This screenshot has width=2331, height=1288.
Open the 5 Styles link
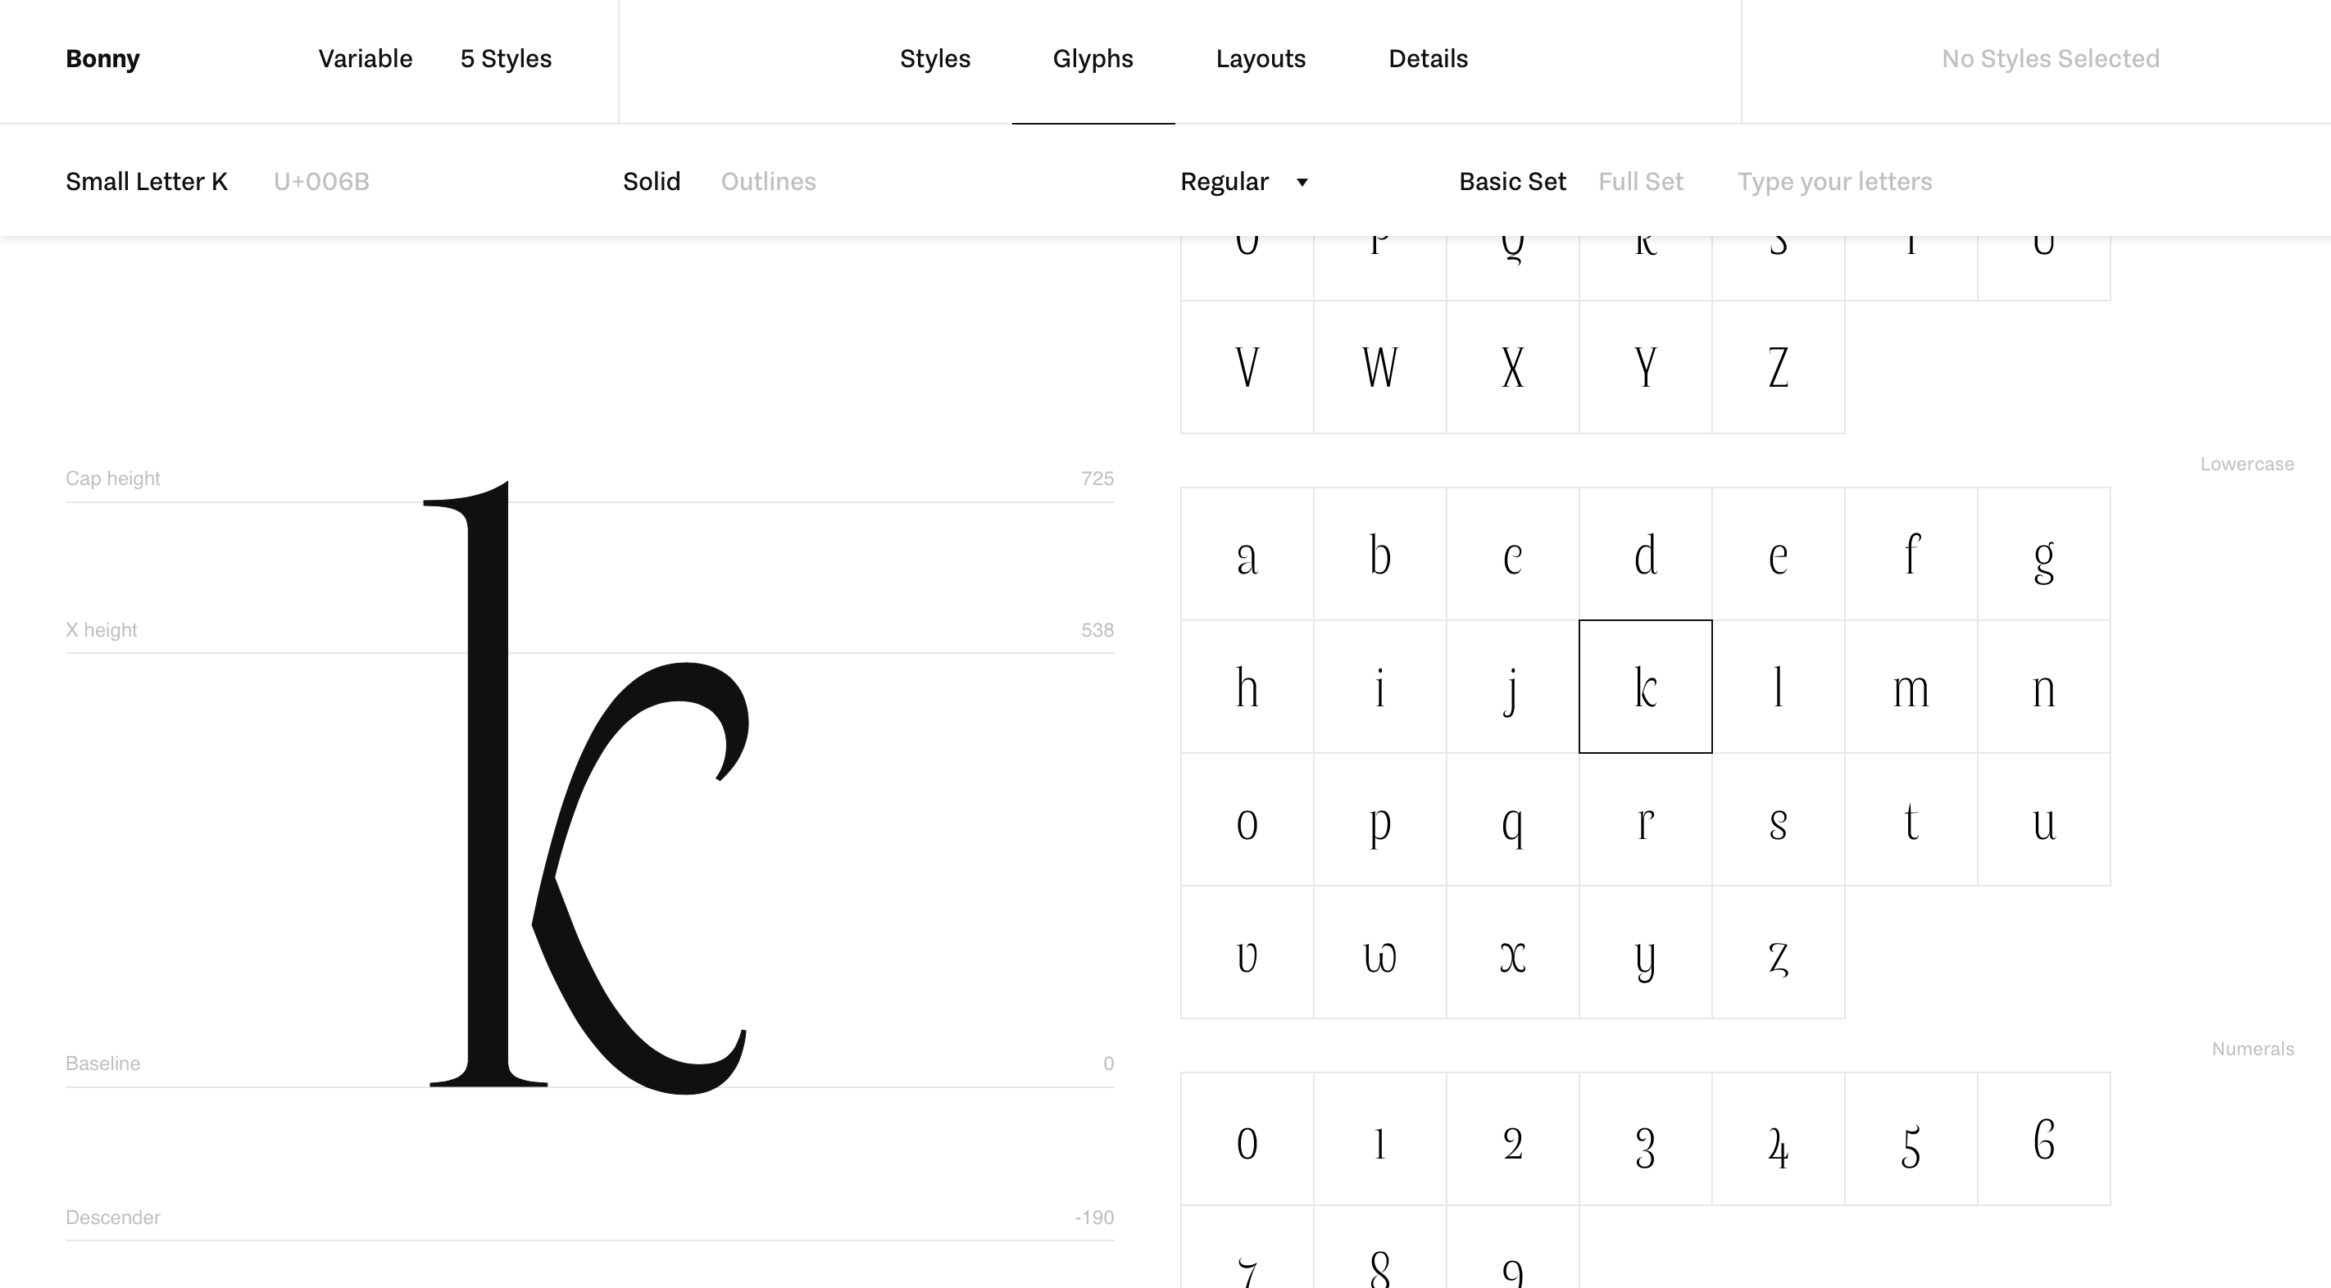pyautogui.click(x=505, y=59)
